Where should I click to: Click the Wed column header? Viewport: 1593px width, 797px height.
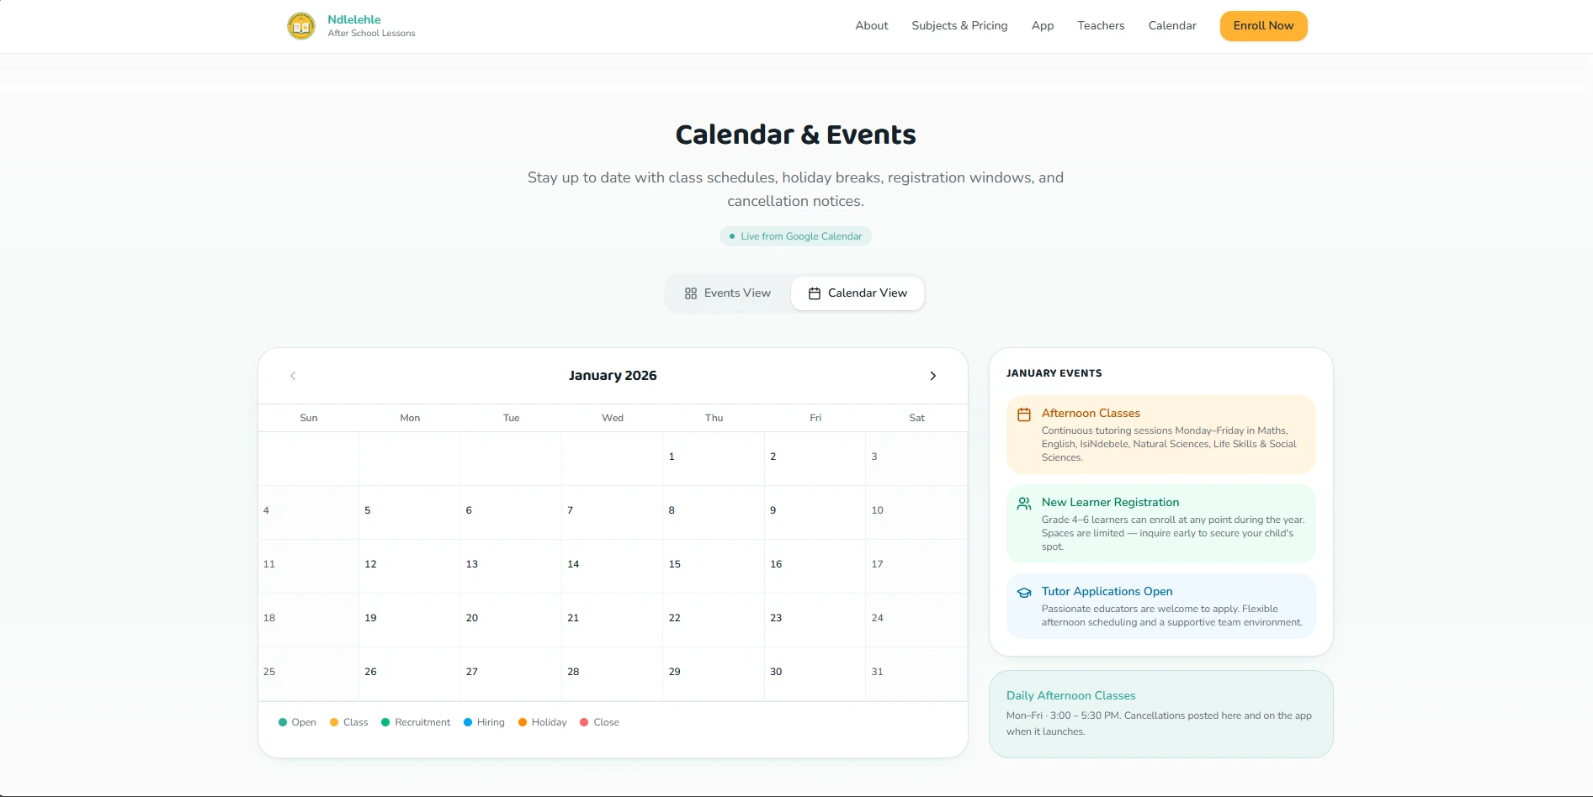pos(613,418)
